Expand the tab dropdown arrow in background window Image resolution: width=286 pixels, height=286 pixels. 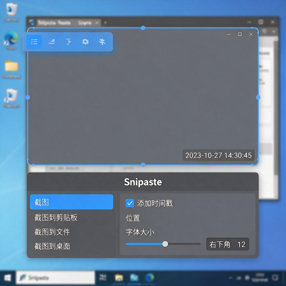pos(97,23)
